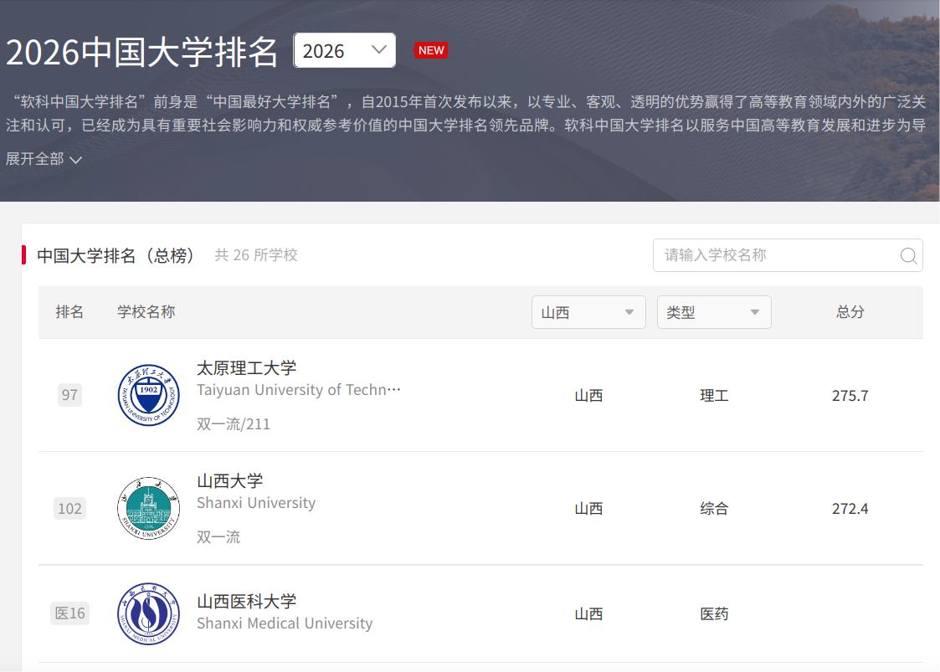Click the rank badge 医16
The image size is (940, 672).
tap(69, 613)
